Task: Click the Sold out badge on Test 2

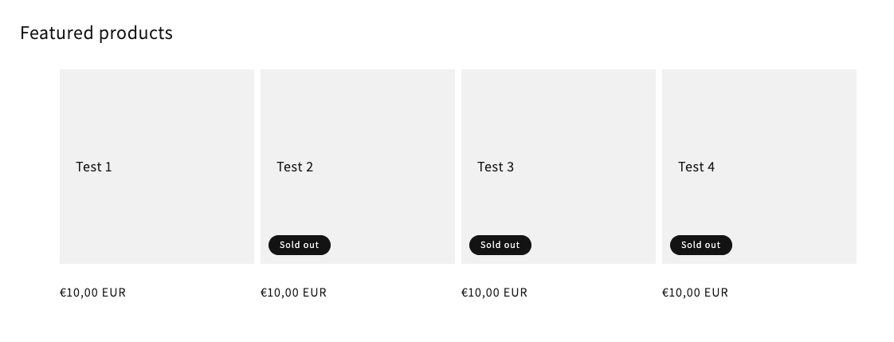Action: [x=300, y=245]
